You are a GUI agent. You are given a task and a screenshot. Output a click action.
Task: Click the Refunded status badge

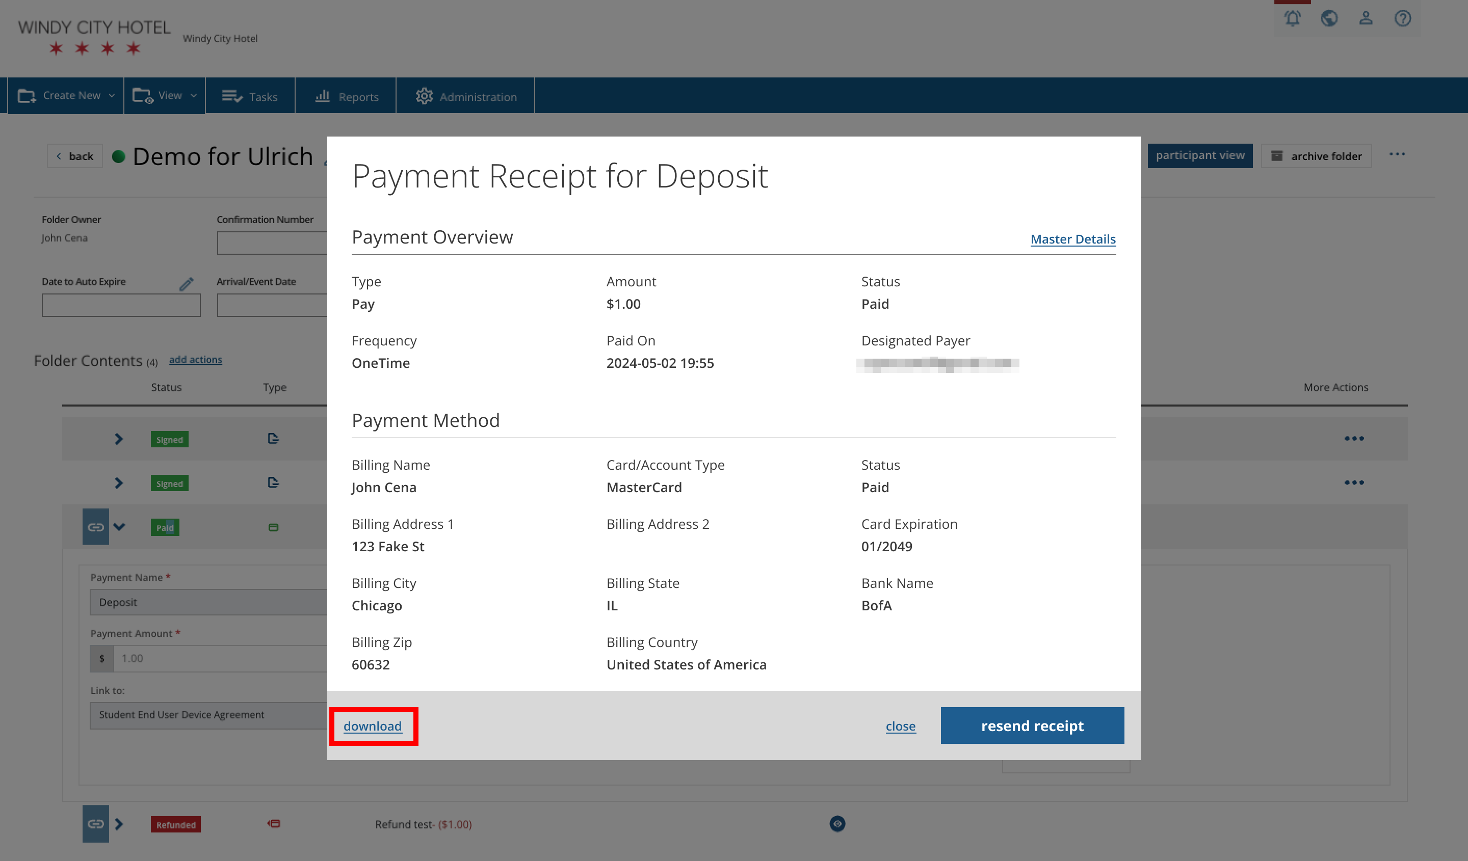tap(175, 824)
